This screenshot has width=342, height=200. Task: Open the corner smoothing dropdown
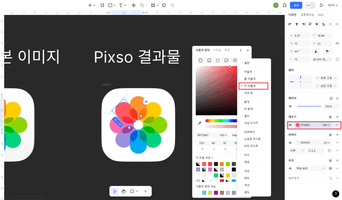(x=322, y=59)
